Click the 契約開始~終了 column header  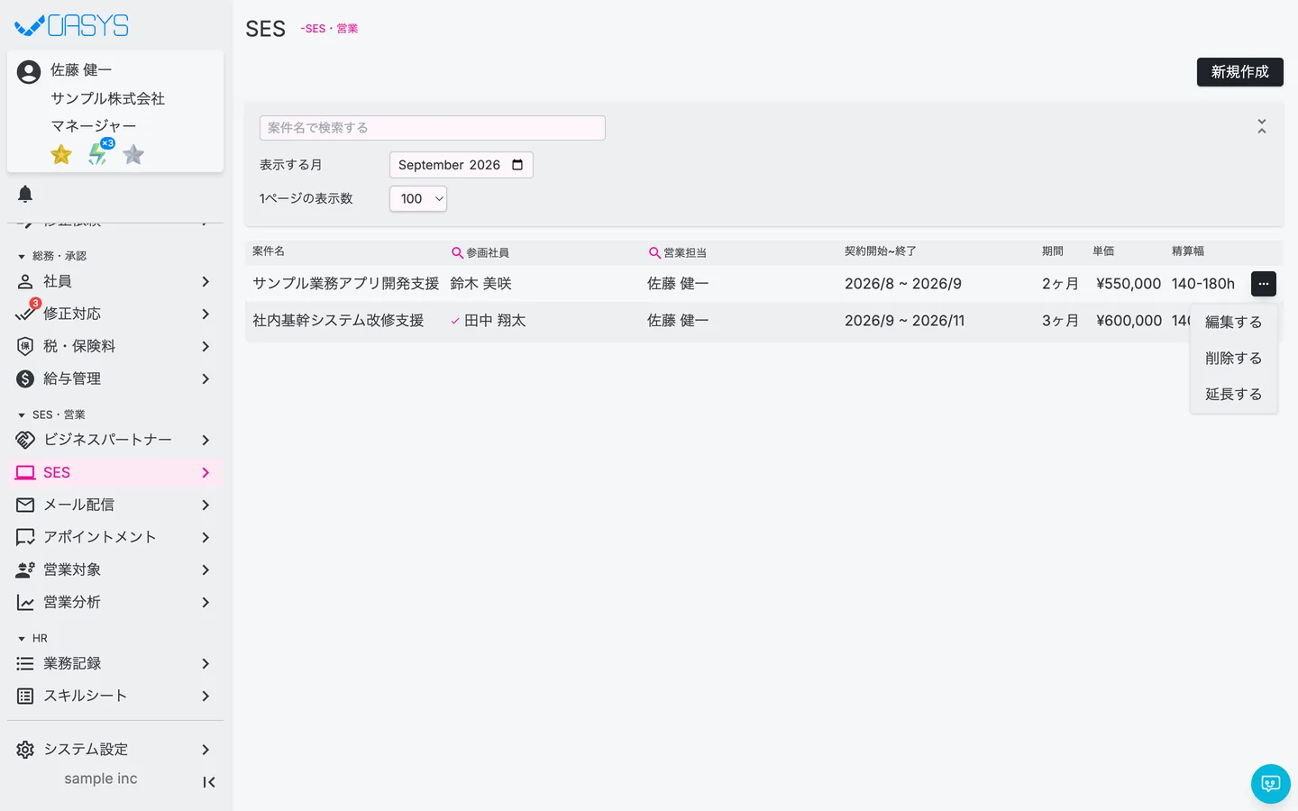pyautogui.click(x=880, y=251)
